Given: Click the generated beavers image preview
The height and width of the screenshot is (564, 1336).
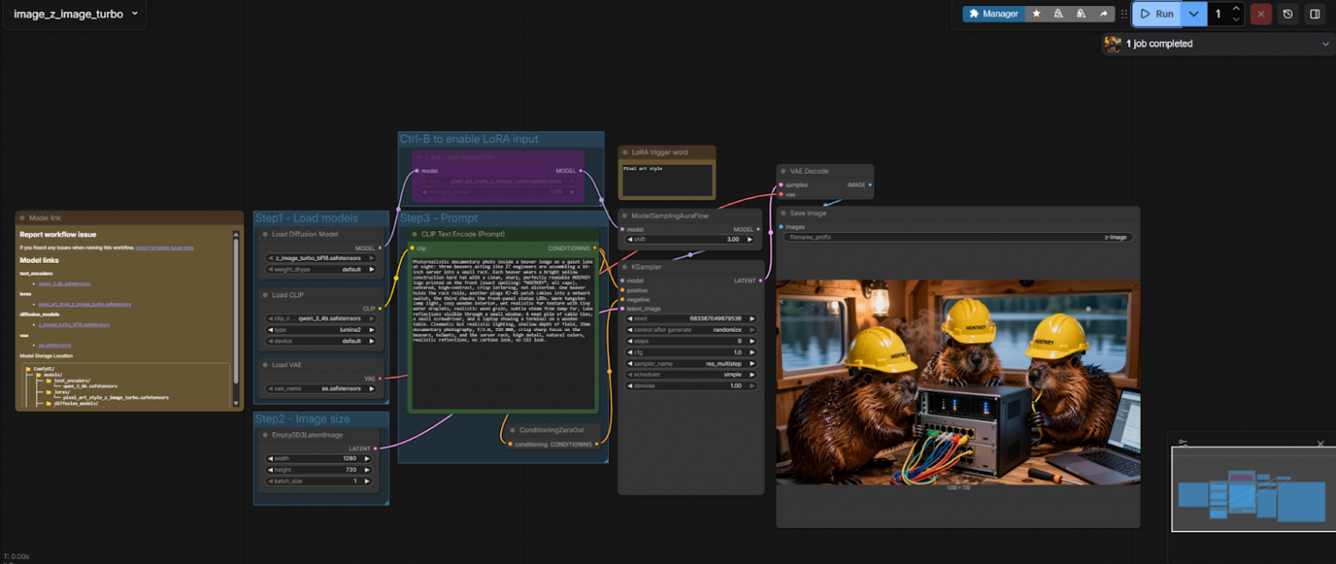Looking at the screenshot, I should pyautogui.click(x=957, y=382).
